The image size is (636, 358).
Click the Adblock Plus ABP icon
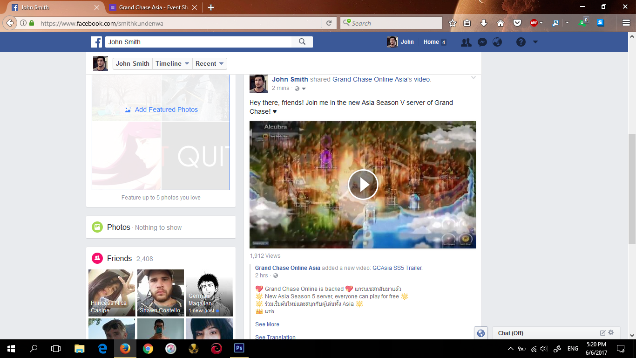(534, 23)
